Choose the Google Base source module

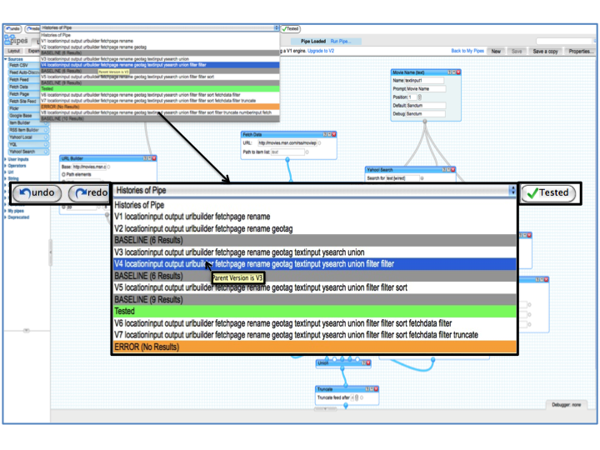[23, 116]
